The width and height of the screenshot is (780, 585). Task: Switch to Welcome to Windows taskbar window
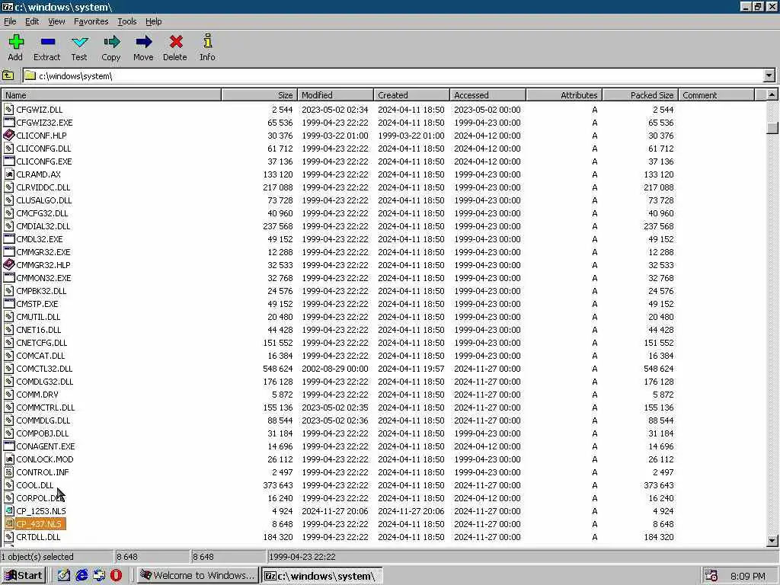click(197, 576)
